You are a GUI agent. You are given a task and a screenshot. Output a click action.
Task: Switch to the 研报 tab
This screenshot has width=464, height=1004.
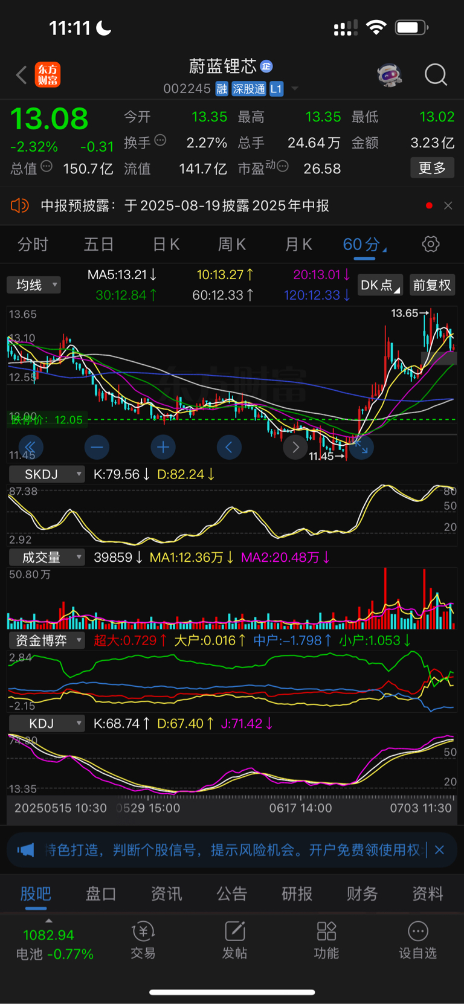(x=297, y=893)
